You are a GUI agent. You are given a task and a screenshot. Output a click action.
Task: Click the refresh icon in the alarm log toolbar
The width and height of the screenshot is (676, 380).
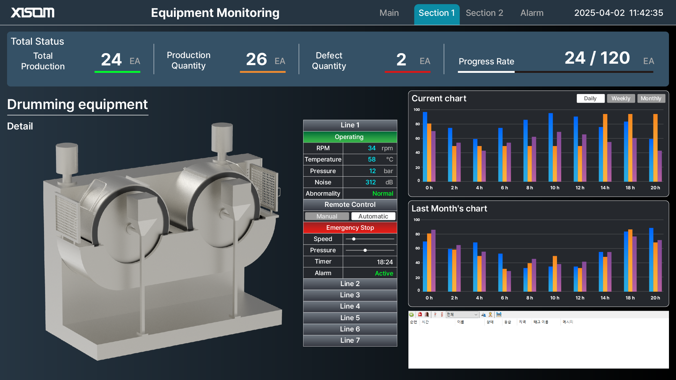pos(411,315)
